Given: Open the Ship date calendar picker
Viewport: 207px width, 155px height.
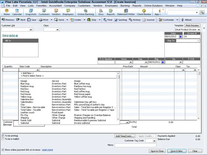Looking at the screenshot, I should pyautogui.click(x=163, y=62).
